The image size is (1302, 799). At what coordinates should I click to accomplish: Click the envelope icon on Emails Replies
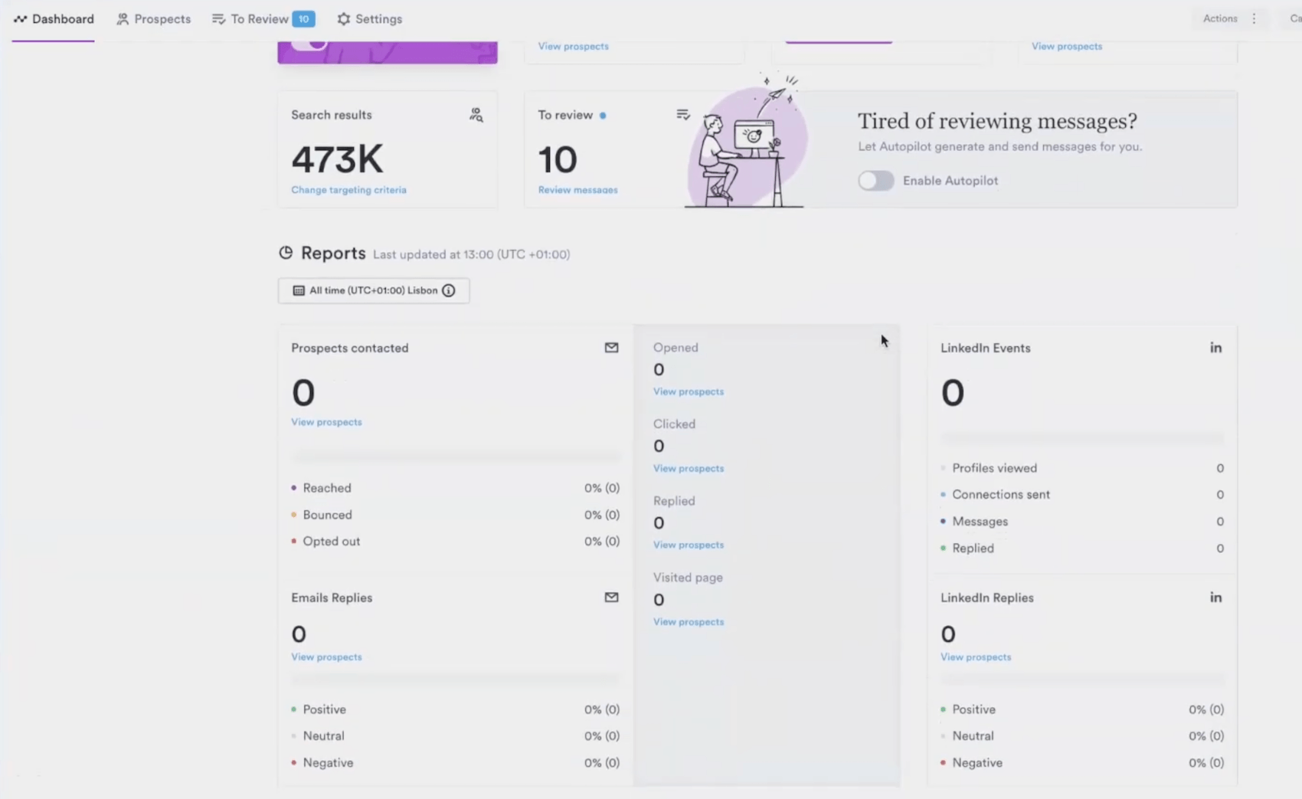[611, 598]
